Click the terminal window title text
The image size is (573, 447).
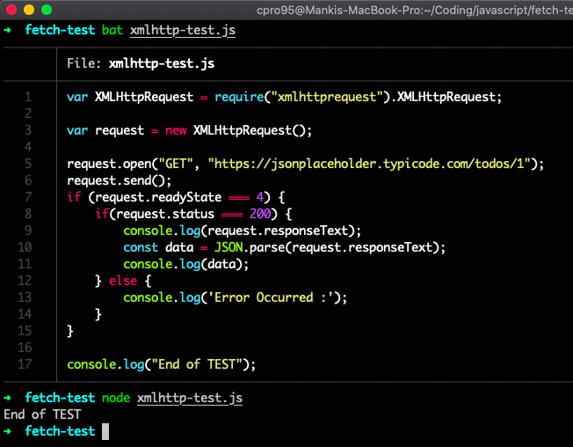pyautogui.click(x=415, y=11)
